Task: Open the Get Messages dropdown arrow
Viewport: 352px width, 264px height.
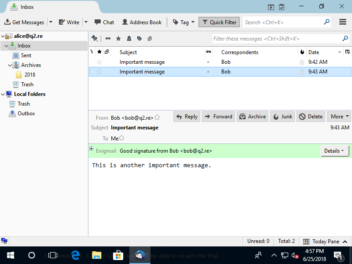Action: click(51, 22)
